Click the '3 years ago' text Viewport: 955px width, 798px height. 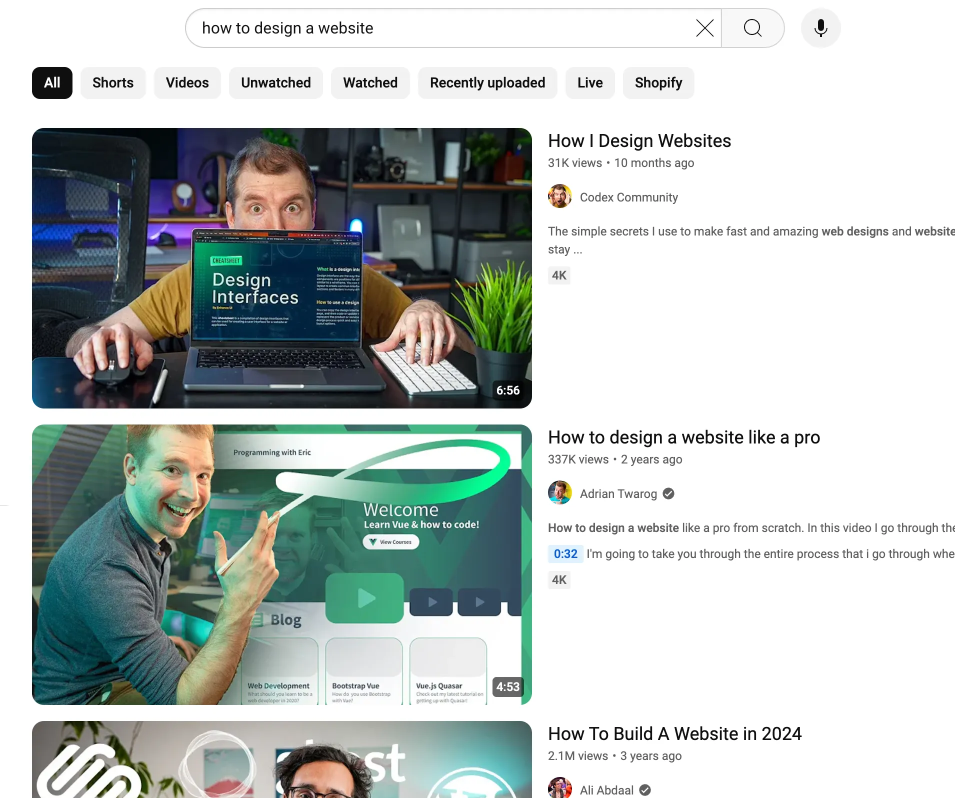point(651,756)
